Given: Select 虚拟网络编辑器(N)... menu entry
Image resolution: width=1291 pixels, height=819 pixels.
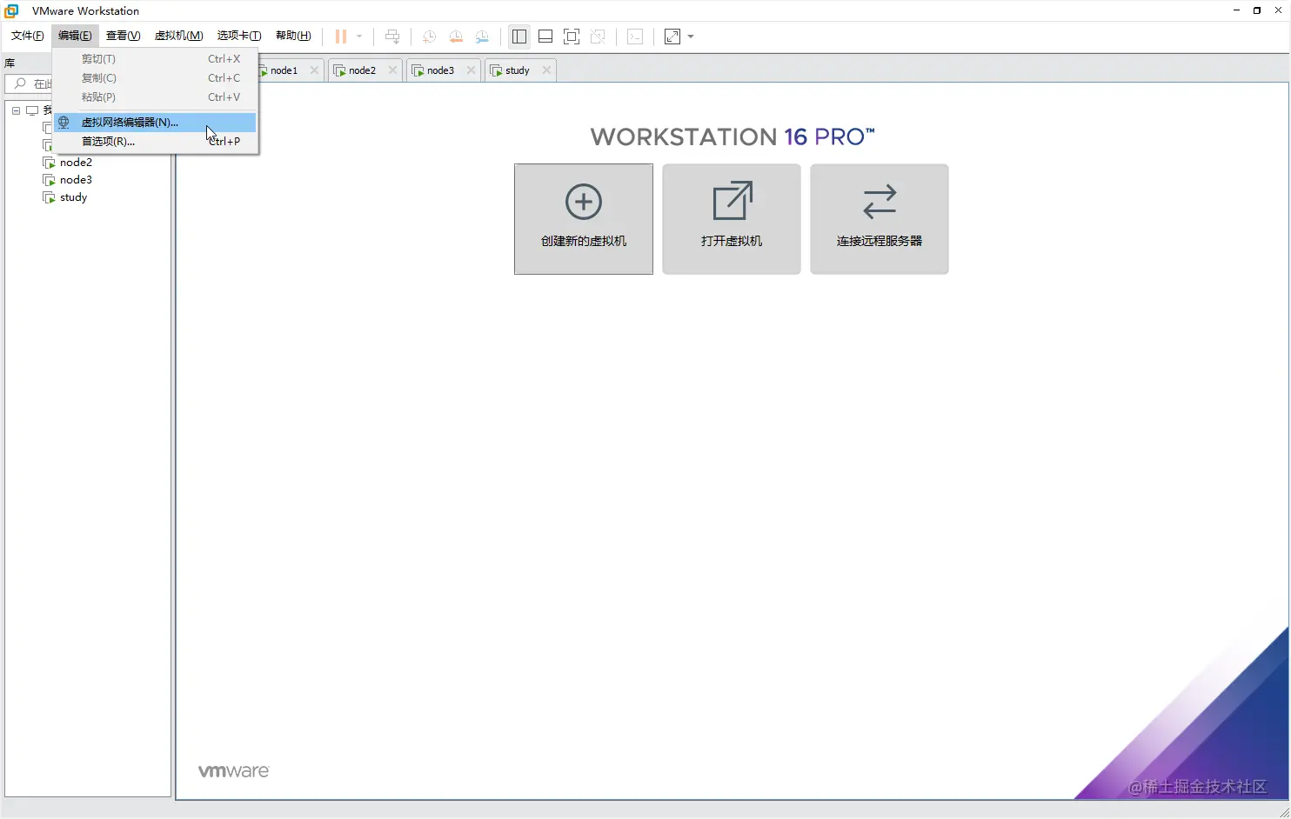Looking at the screenshot, I should pos(155,122).
